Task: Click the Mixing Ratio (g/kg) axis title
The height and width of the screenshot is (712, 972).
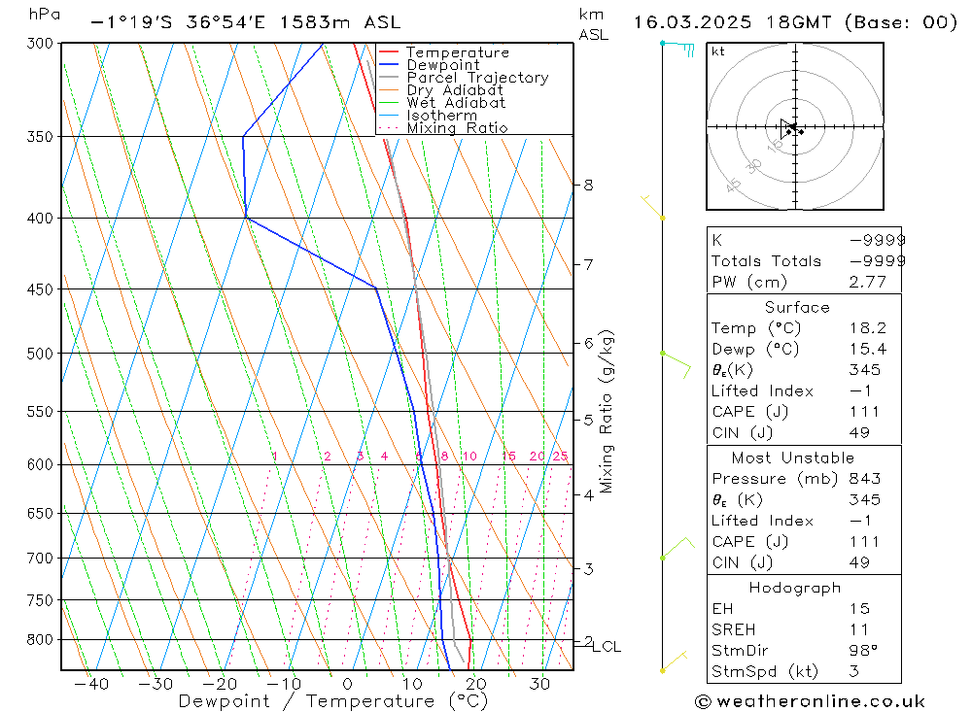Action: point(607,411)
